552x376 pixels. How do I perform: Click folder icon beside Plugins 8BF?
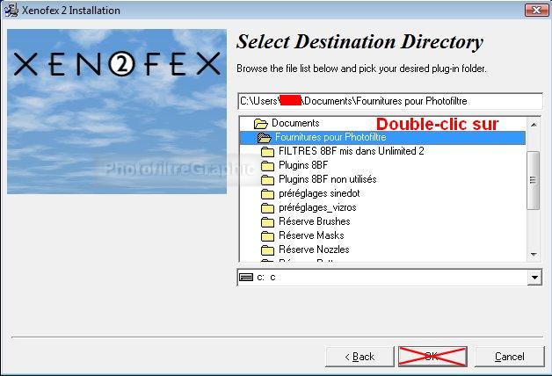click(x=267, y=166)
